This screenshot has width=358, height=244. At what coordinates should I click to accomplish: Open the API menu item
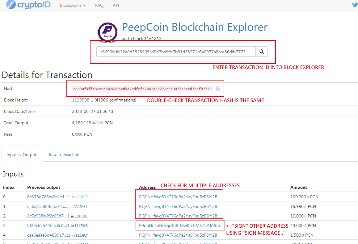point(116,5)
